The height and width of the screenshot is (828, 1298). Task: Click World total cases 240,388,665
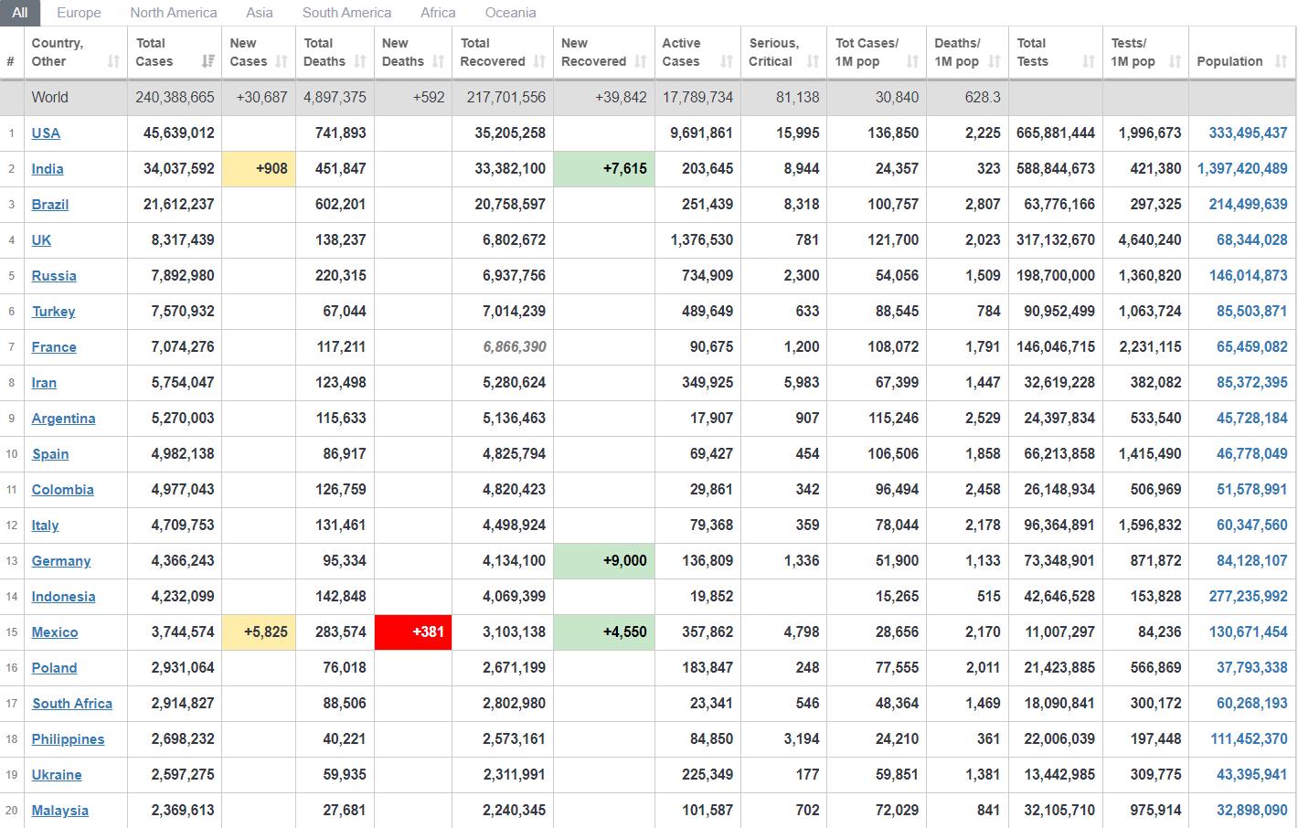coord(175,97)
